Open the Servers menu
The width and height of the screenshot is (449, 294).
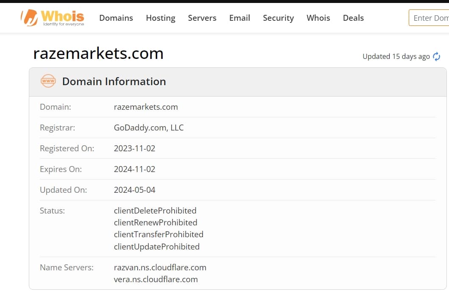202,18
